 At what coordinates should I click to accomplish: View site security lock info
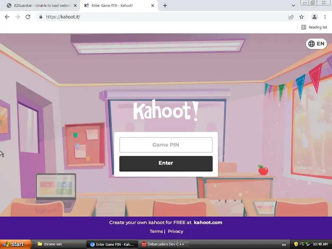41,17
